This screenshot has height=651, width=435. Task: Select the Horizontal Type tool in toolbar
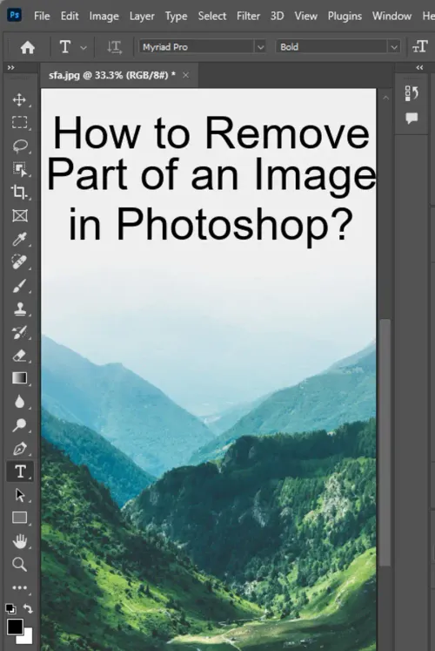tap(20, 471)
